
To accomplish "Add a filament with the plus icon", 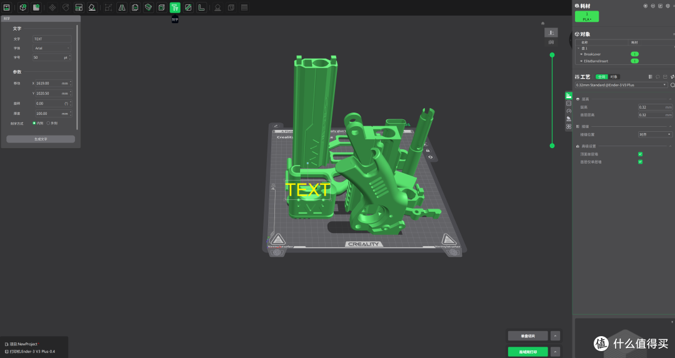I will [645, 6].
